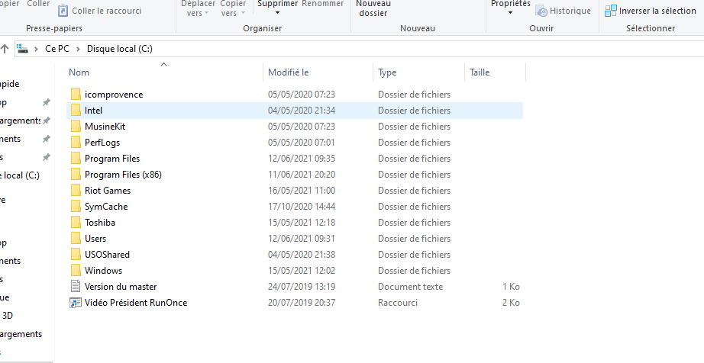This screenshot has height=363, width=704.
Task: Select the icomprovence folder name
Action: 114,95
